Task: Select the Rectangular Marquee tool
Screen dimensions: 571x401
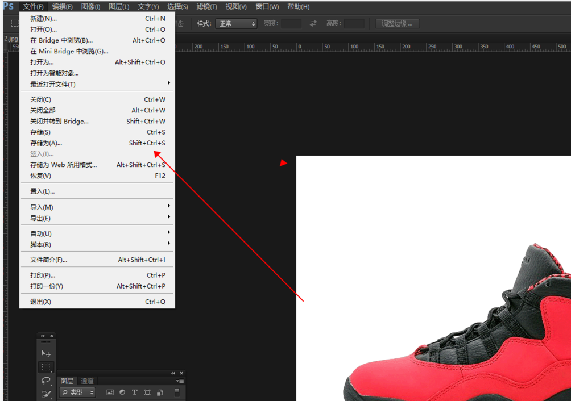Action: 46,367
